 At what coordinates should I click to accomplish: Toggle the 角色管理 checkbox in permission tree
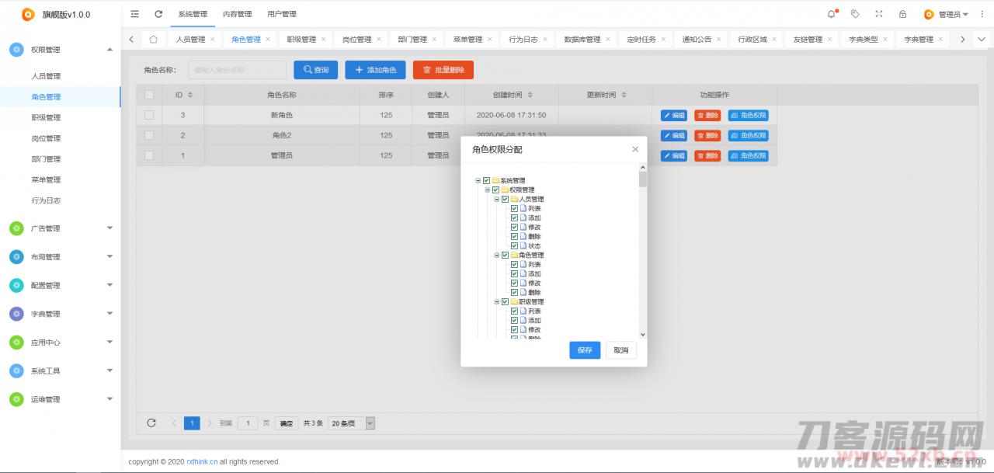click(505, 256)
